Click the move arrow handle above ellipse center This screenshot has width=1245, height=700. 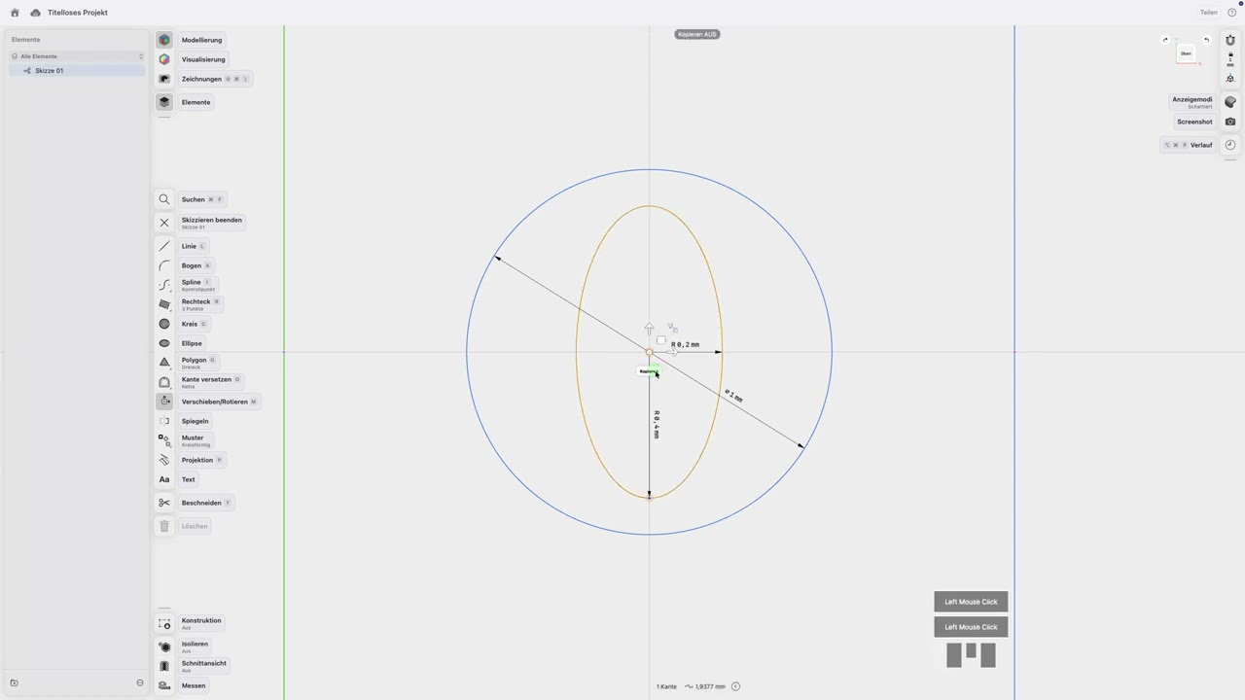(650, 330)
